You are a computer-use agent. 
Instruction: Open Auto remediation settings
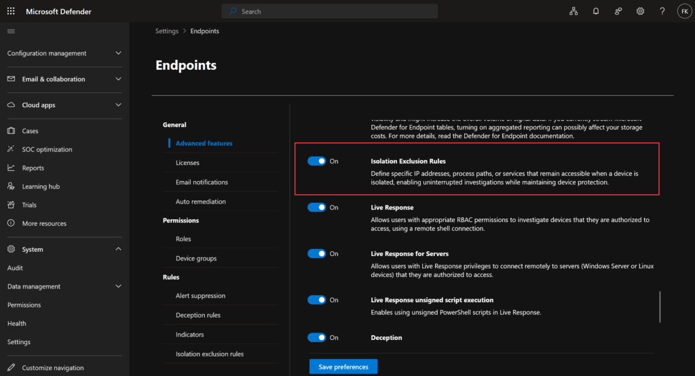201,202
